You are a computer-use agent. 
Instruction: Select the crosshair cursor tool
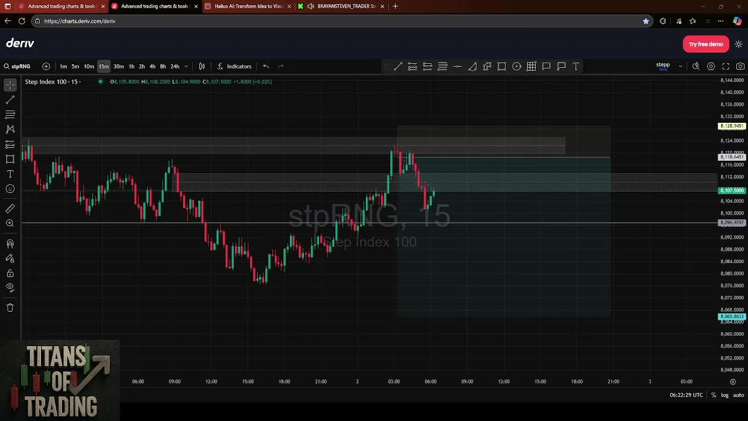tap(10, 85)
